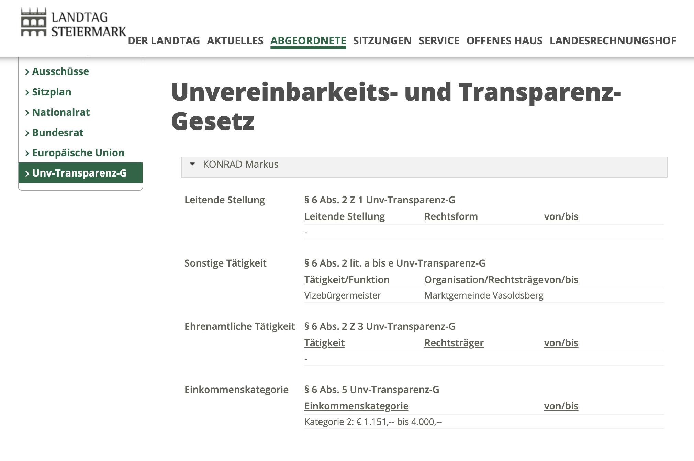Open OFFENES HAUS in the navigation
Viewport: 694px width, 461px height.
pyautogui.click(x=504, y=41)
